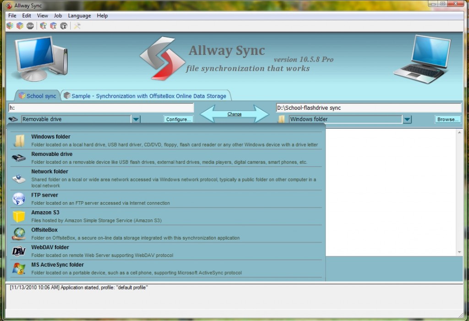Select Removable drive from the list
Image resolution: width=469 pixels, height=321 pixels.
(166, 158)
